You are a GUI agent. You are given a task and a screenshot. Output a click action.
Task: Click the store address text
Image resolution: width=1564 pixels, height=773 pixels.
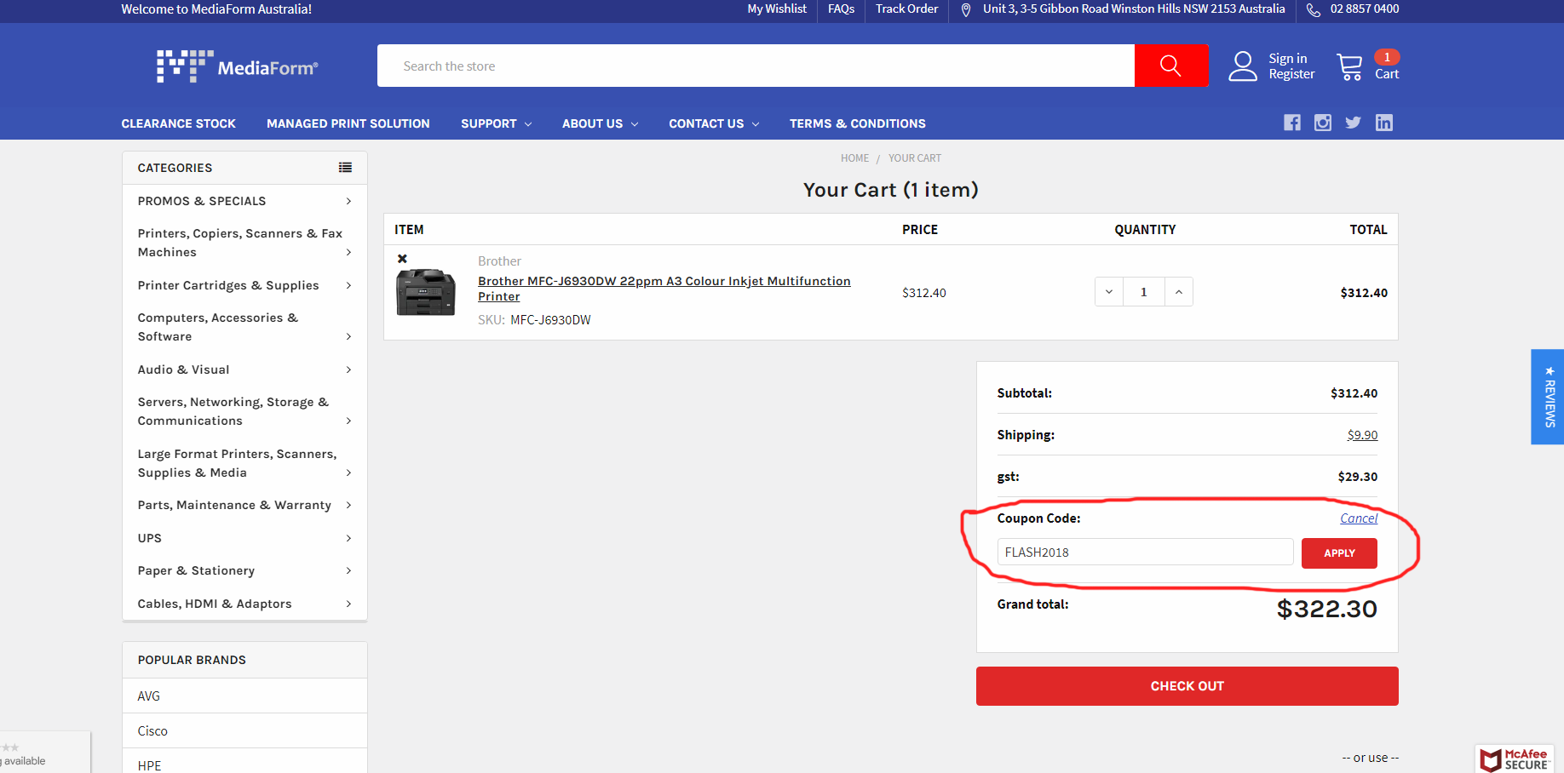(1134, 9)
